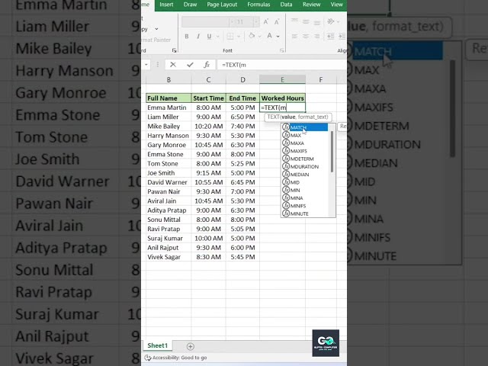Image resolution: width=488 pixels, height=366 pixels.
Task: Open the Insert ribbon tab
Action: pos(166,5)
